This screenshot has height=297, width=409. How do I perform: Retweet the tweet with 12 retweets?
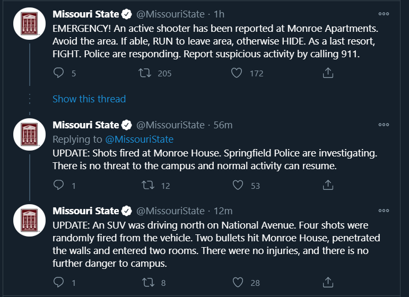click(148, 185)
